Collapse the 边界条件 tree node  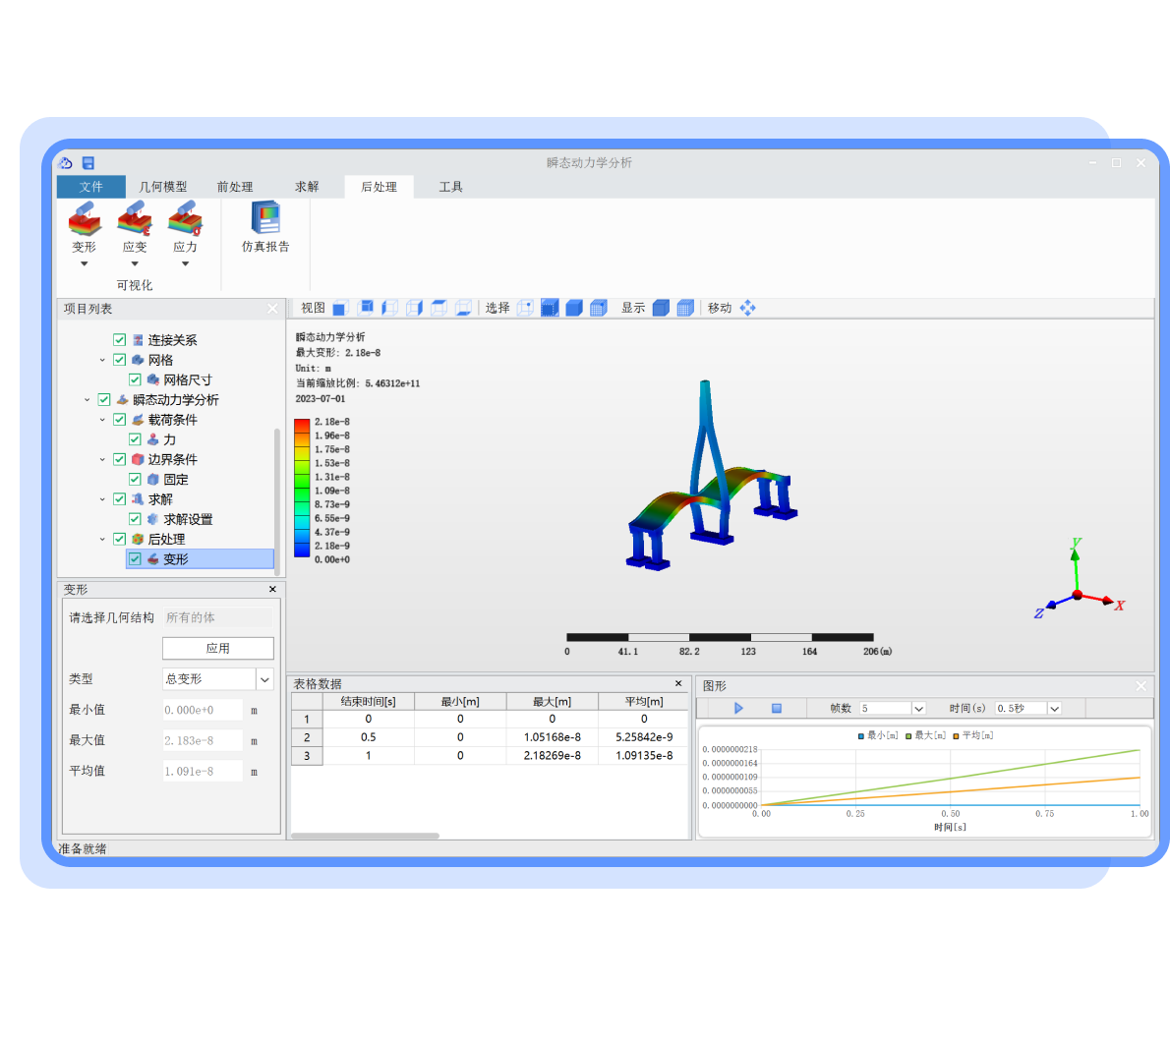coord(102,459)
